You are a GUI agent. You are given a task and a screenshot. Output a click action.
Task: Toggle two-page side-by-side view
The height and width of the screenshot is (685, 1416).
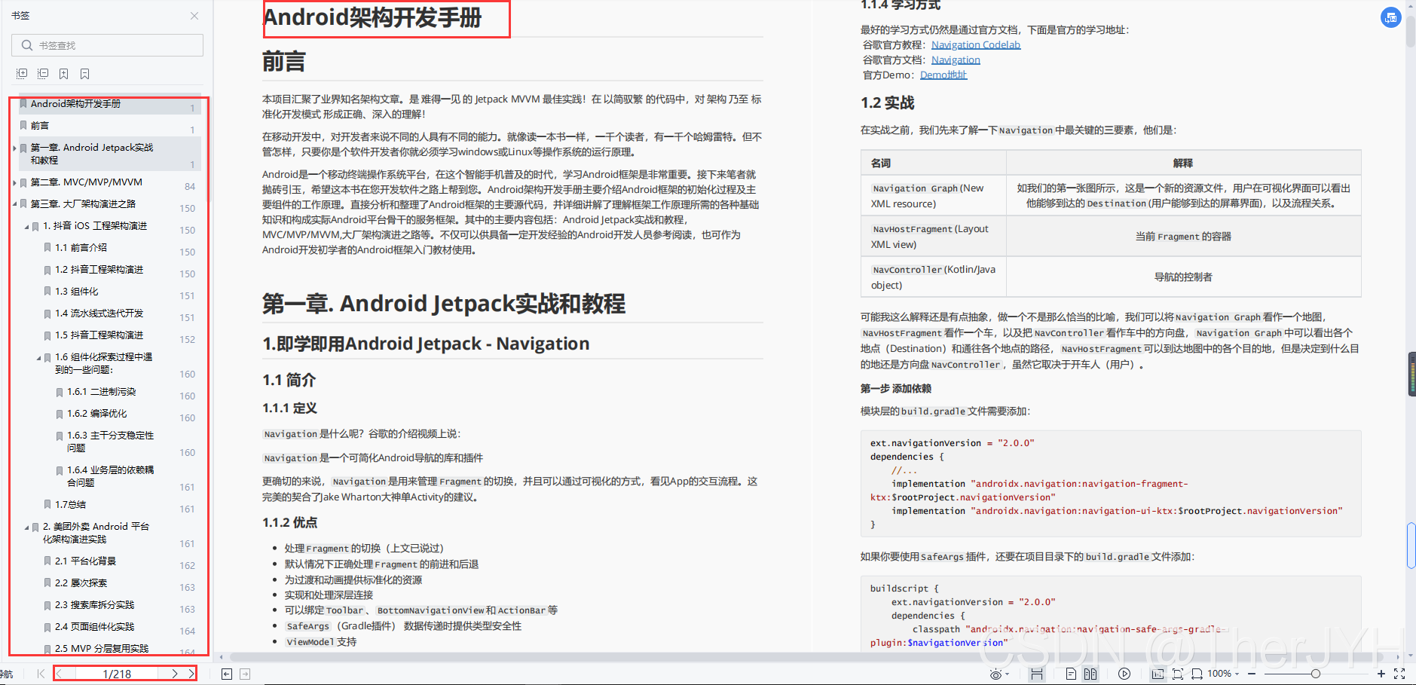(1090, 674)
